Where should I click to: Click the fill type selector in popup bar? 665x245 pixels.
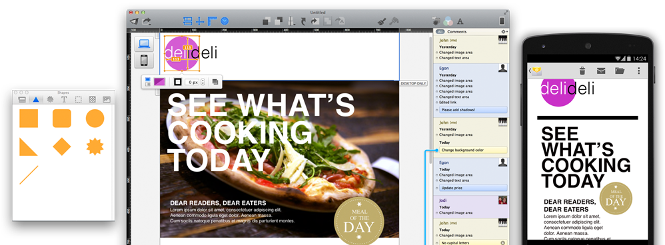tap(147, 82)
